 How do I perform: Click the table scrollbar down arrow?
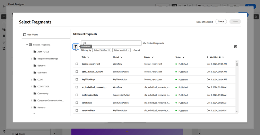tap(237, 112)
